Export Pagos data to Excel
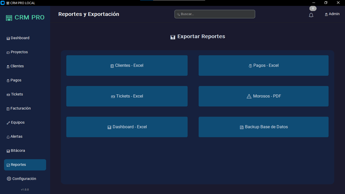 [263, 65]
